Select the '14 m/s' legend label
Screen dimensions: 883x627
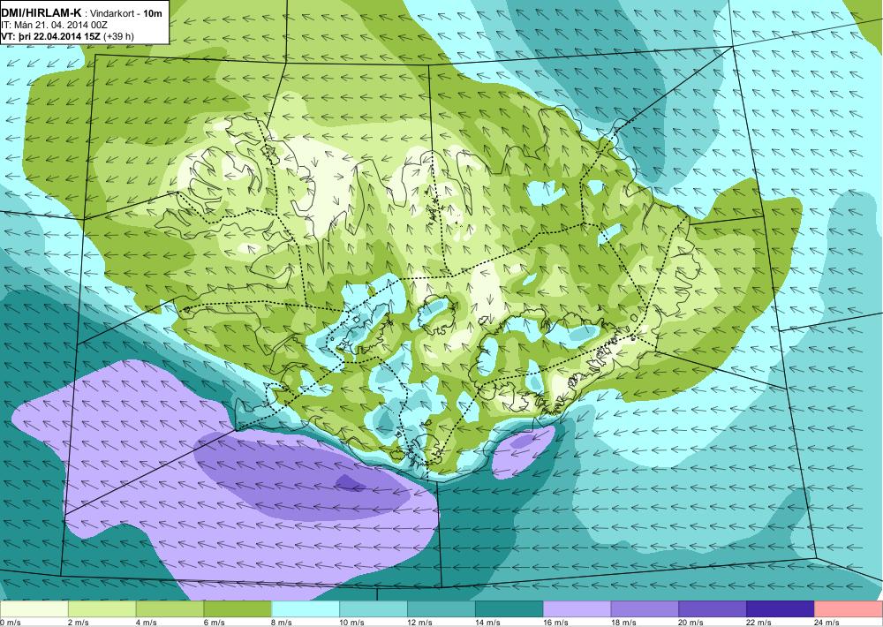[487, 623]
